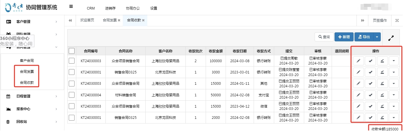
Task: Click the fullscreen expand arrows icon
Action: coord(391,38)
